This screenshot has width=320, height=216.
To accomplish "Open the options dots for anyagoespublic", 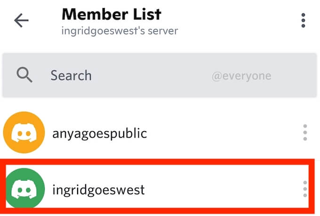I will tap(305, 133).
